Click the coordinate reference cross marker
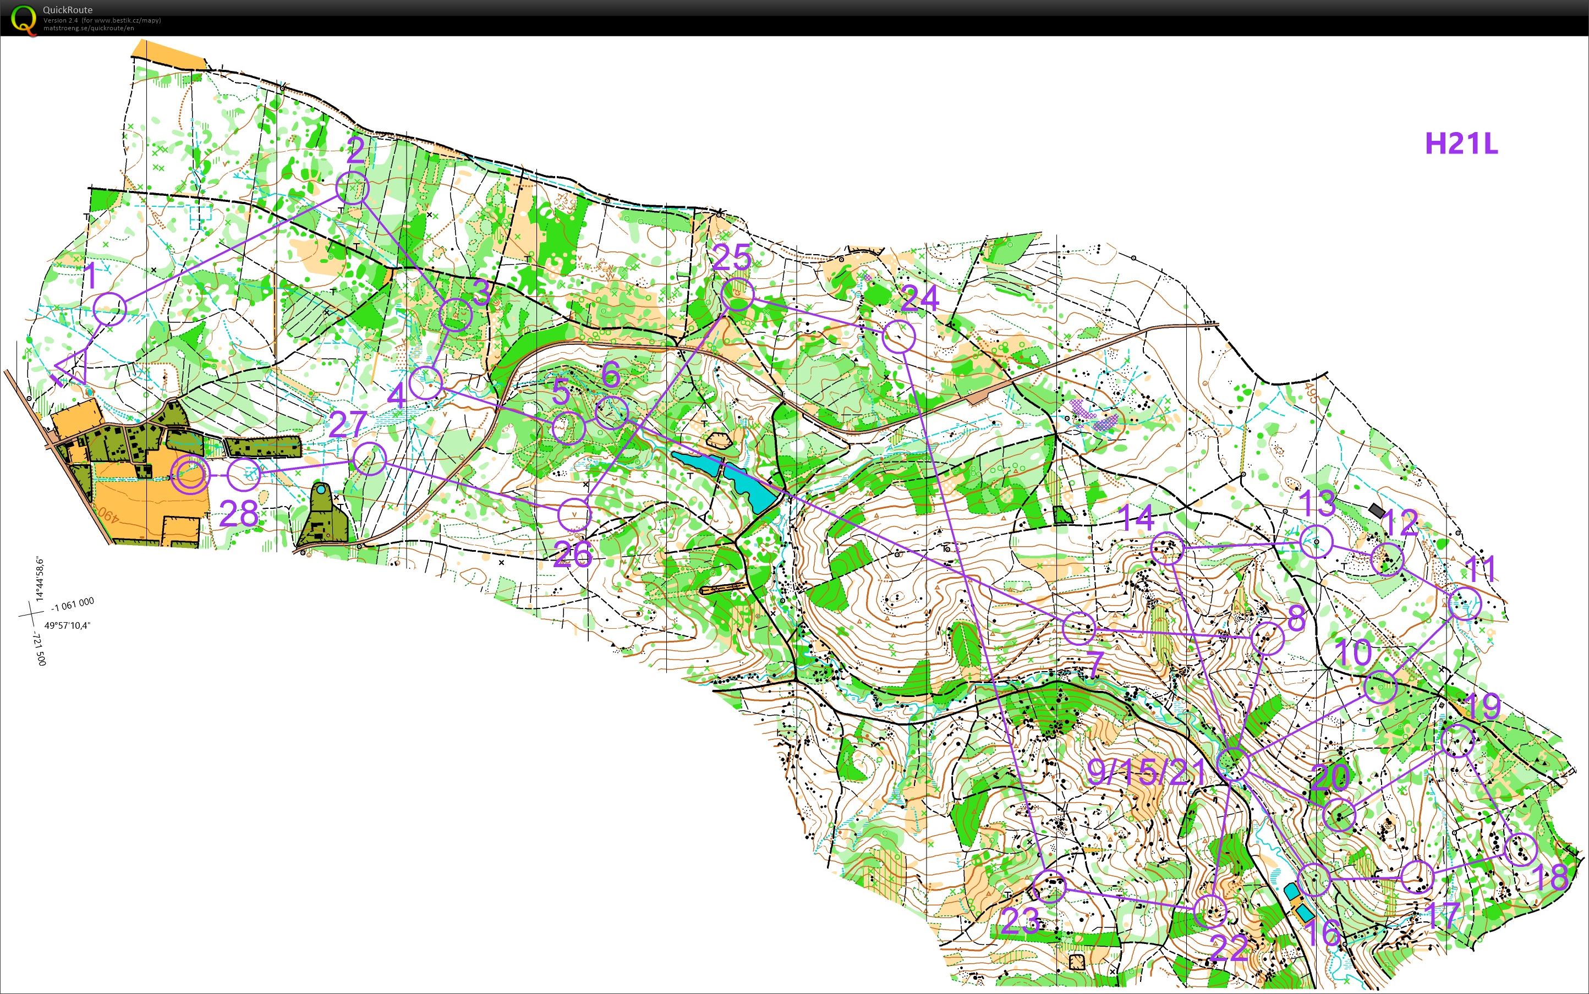This screenshot has height=994, width=1589. pyautogui.click(x=30, y=614)
